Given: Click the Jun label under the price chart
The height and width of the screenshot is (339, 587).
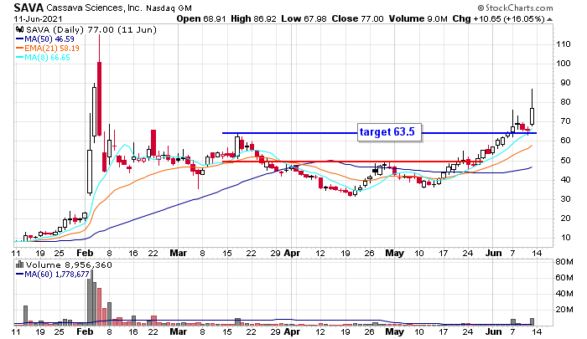Looking at the screenshot, I should point(493,253).
